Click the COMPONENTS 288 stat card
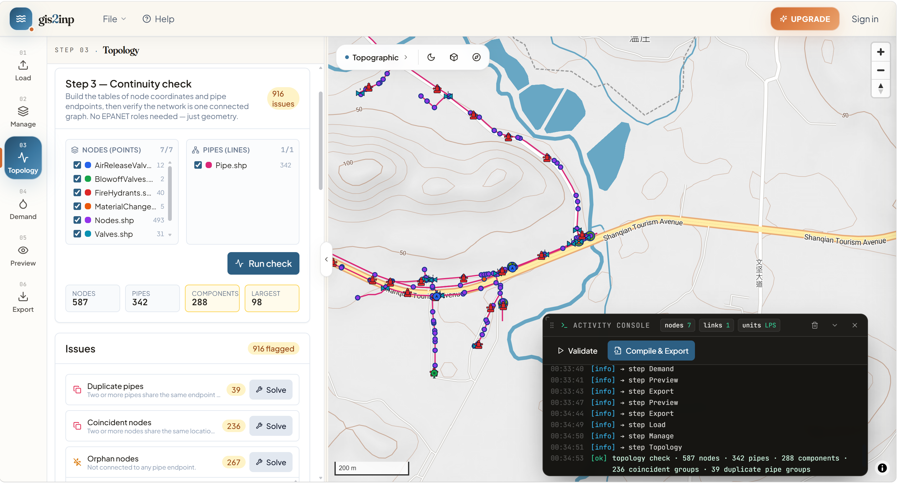This screenshot has width=898, height=483. tap(212, 298)
